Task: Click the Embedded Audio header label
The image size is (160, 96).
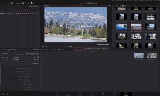Action: [34, 6]
